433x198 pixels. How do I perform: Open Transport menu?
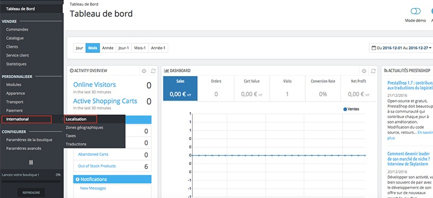(x=15, y=102)
